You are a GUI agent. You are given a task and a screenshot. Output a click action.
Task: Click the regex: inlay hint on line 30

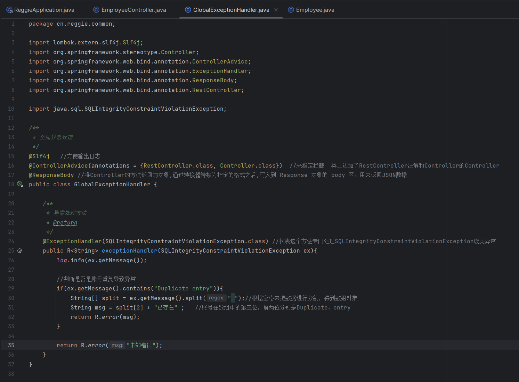click(x=217, y=298)
